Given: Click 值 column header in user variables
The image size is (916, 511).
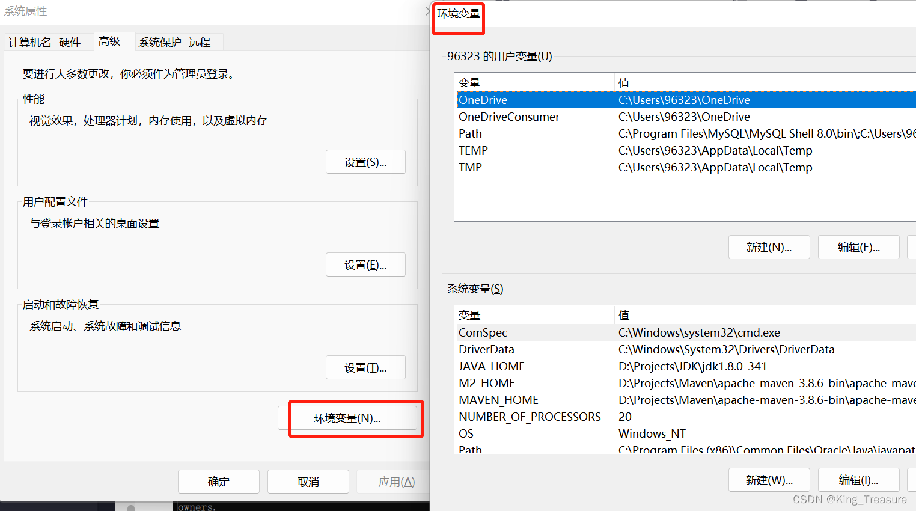Looking at the screenshot, I should (x=766, y=82).
